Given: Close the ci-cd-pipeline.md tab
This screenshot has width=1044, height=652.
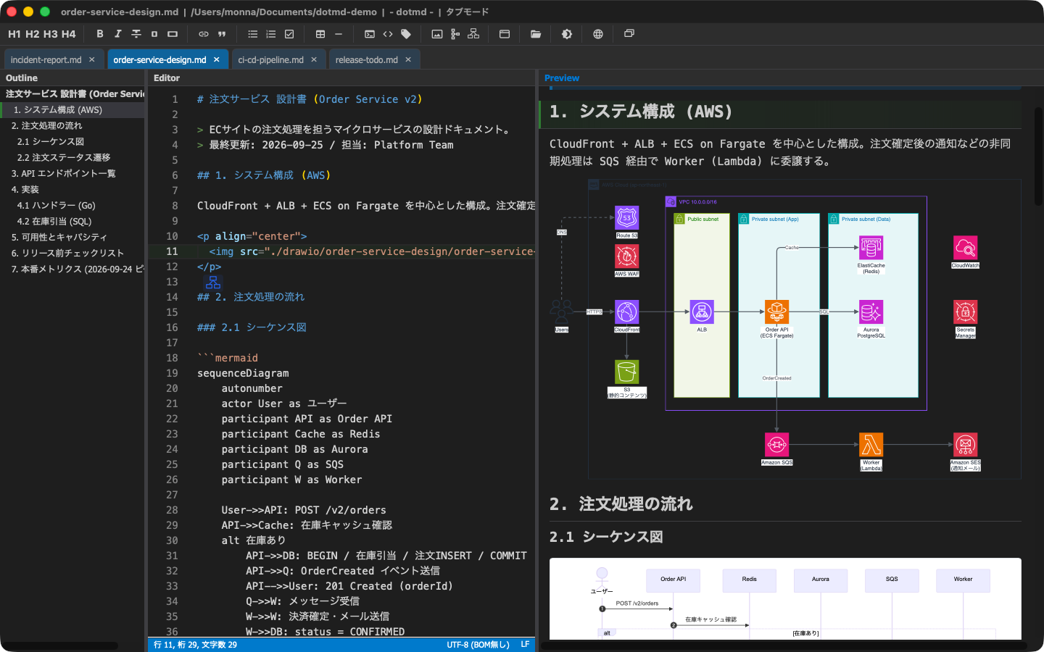Looking at the screenshot, I should 314,60.
